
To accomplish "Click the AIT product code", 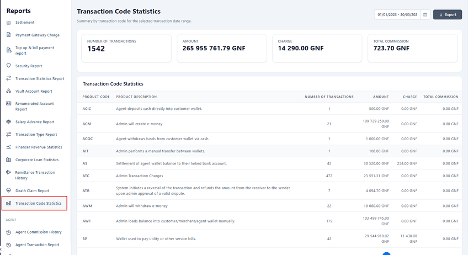I will (x=86, y=151).
